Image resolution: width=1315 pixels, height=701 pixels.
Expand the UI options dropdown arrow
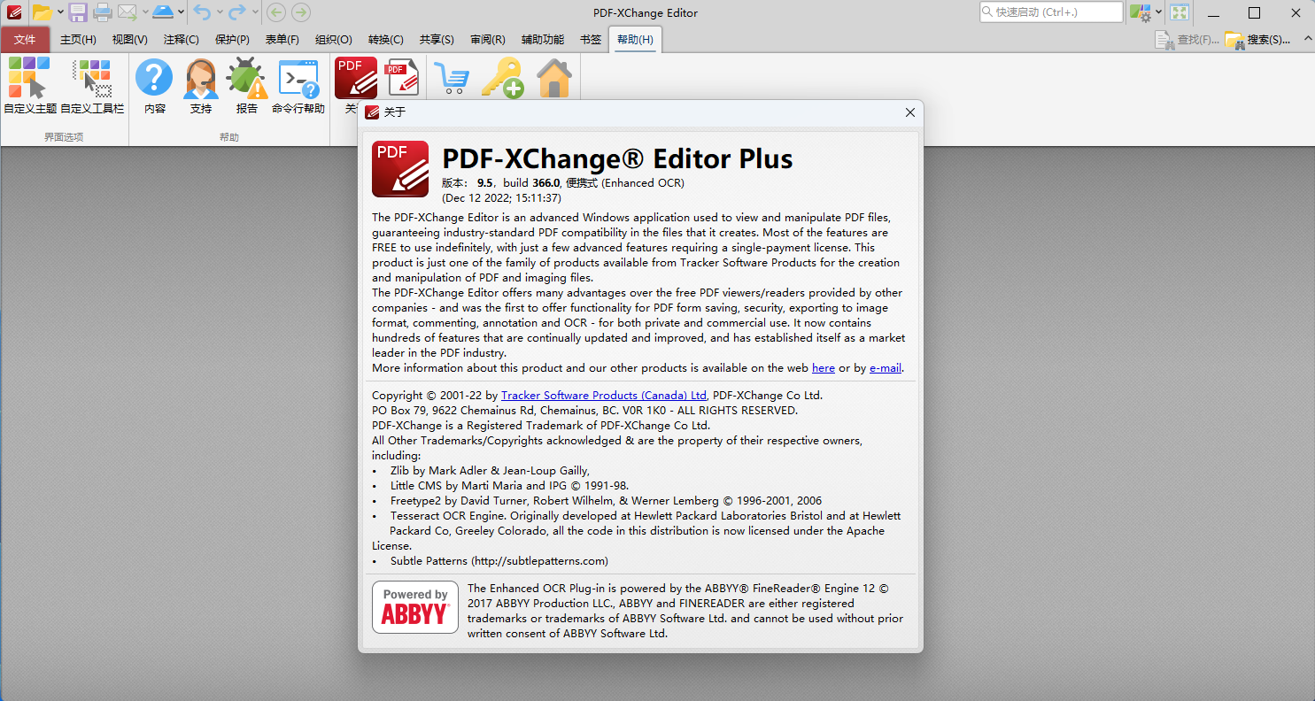click(x=1158, y=12)
